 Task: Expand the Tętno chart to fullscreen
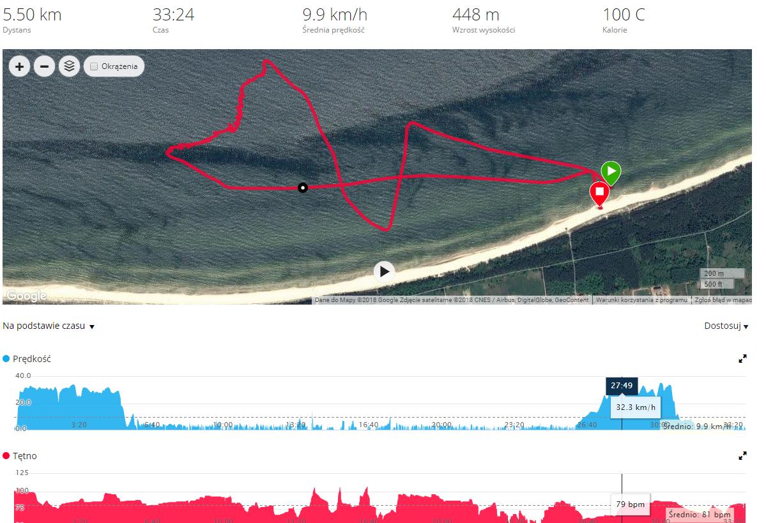coord(742,455)
